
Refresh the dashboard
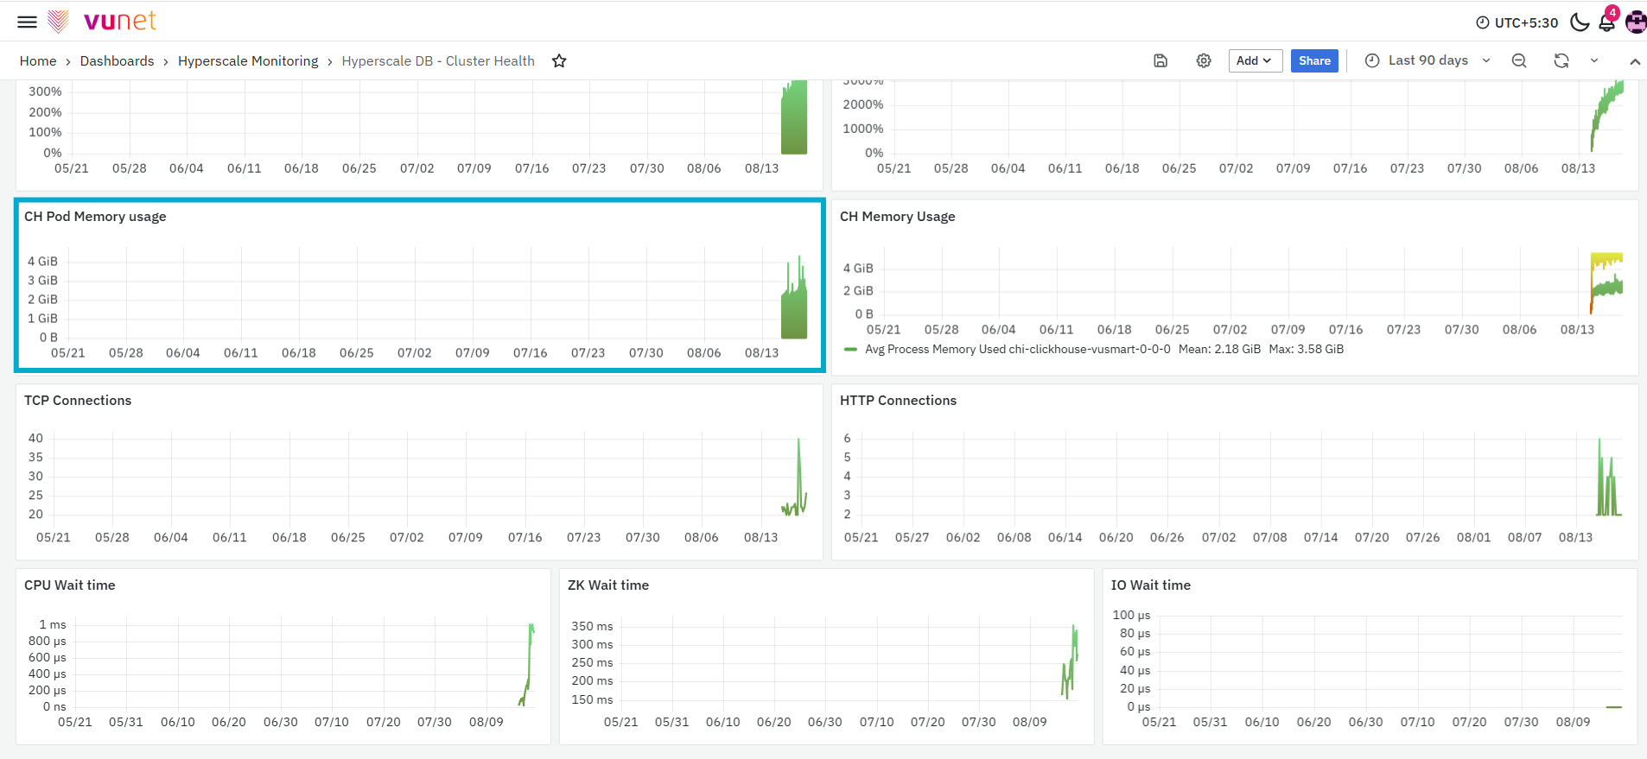(1561, 60)
